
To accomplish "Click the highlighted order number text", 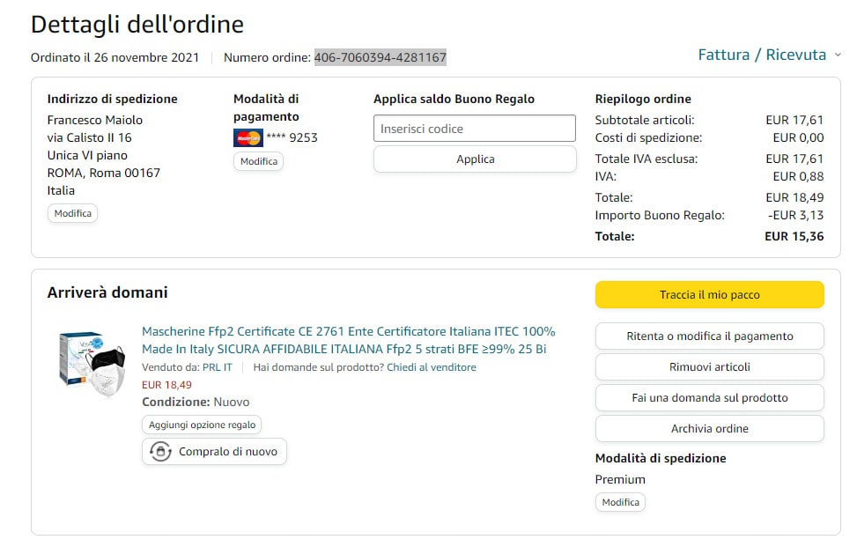I will (380, 57).
